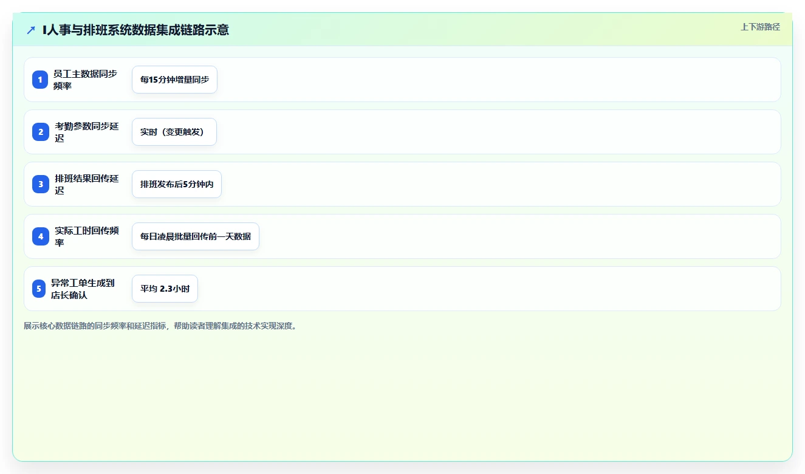Viewport: 805px width, 474px height.
Task: Click the 异常工单生成到店长确认 label
Action: pos(83,289)
